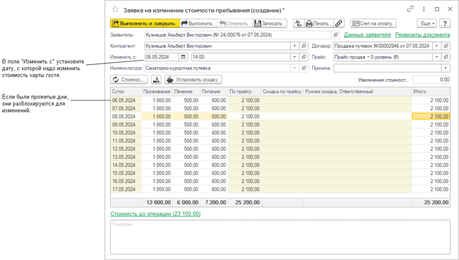Open the Причина dropdown list

pyautogui.click(x=446, y=68)
